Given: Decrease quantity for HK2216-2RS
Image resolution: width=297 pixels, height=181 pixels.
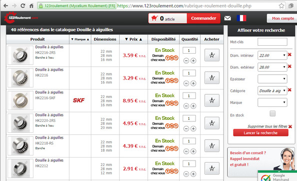Looking at the screenshot, I should click(186, 61).
